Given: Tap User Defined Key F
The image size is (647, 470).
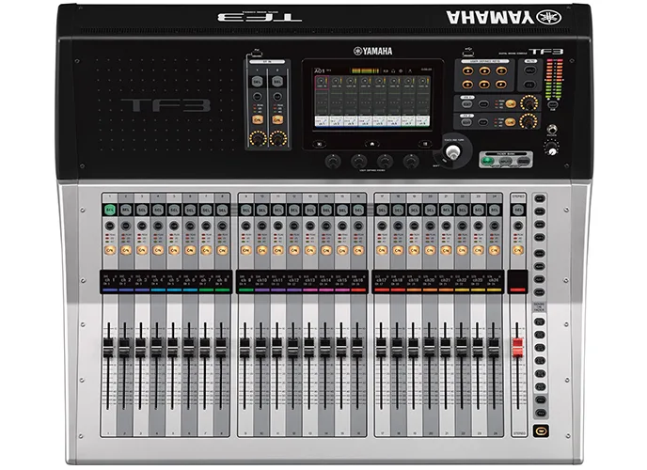Looking at the screenshot, I should [501, 85].
